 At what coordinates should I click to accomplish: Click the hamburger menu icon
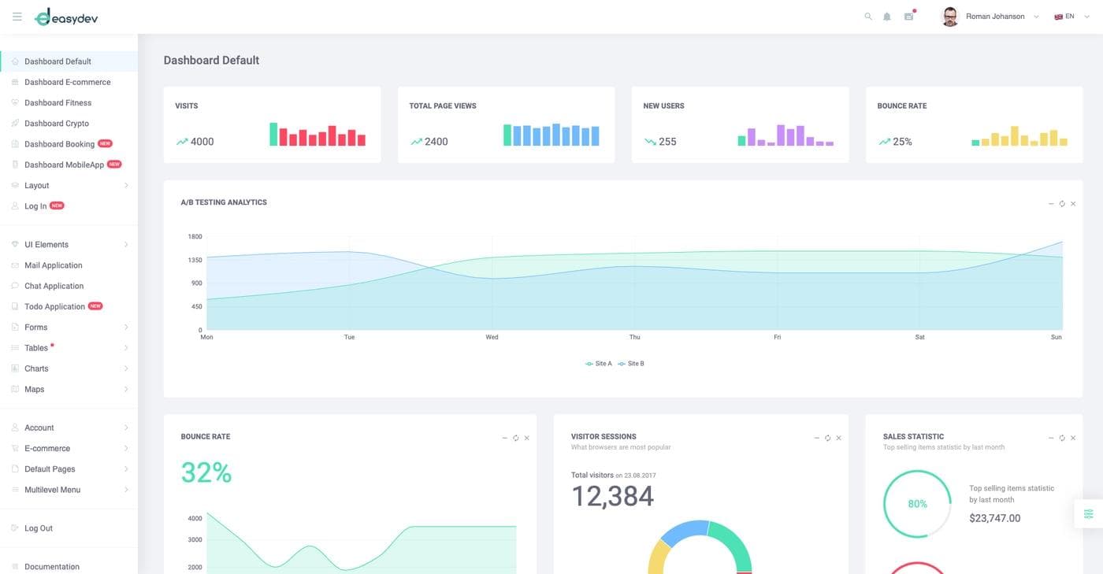[x=17, y=17]
